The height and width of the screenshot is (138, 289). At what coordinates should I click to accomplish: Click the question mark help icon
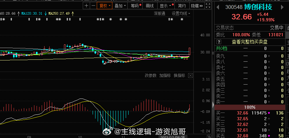coord(219,42)
